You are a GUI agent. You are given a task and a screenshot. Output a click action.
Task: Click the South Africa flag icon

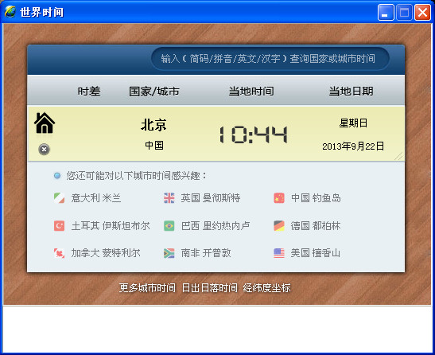[x=169, y=253]
